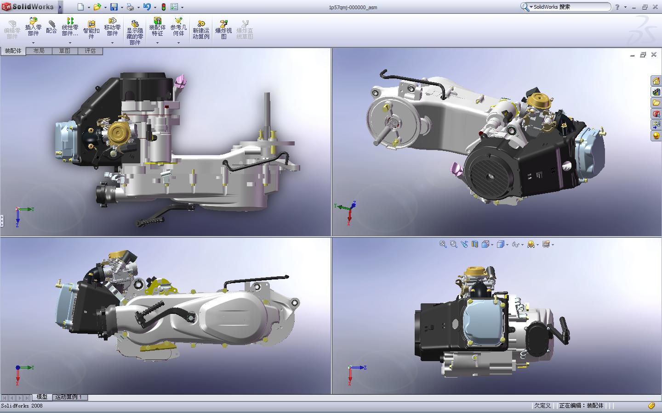
Task: Click the New document icon
Action: (81, 7)
